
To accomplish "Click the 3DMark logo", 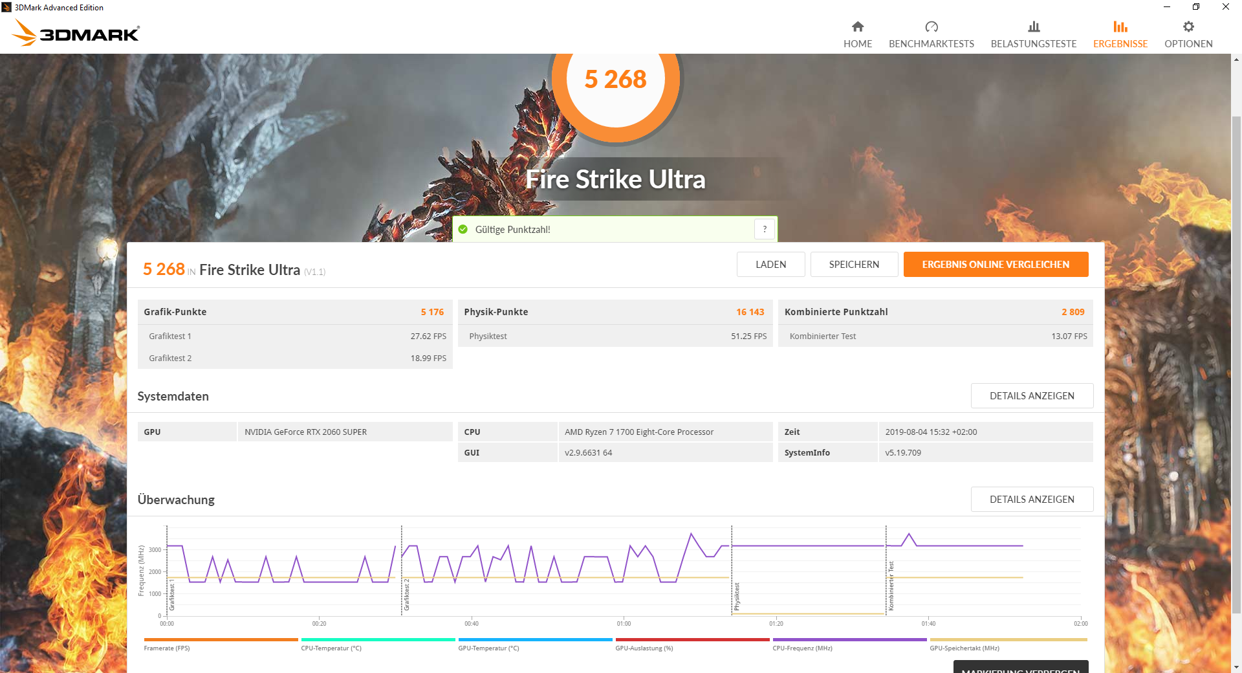I will pos(76,32).
